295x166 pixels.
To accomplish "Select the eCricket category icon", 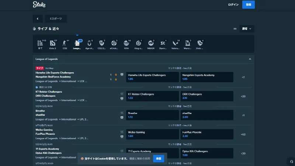I will point(114,45).
